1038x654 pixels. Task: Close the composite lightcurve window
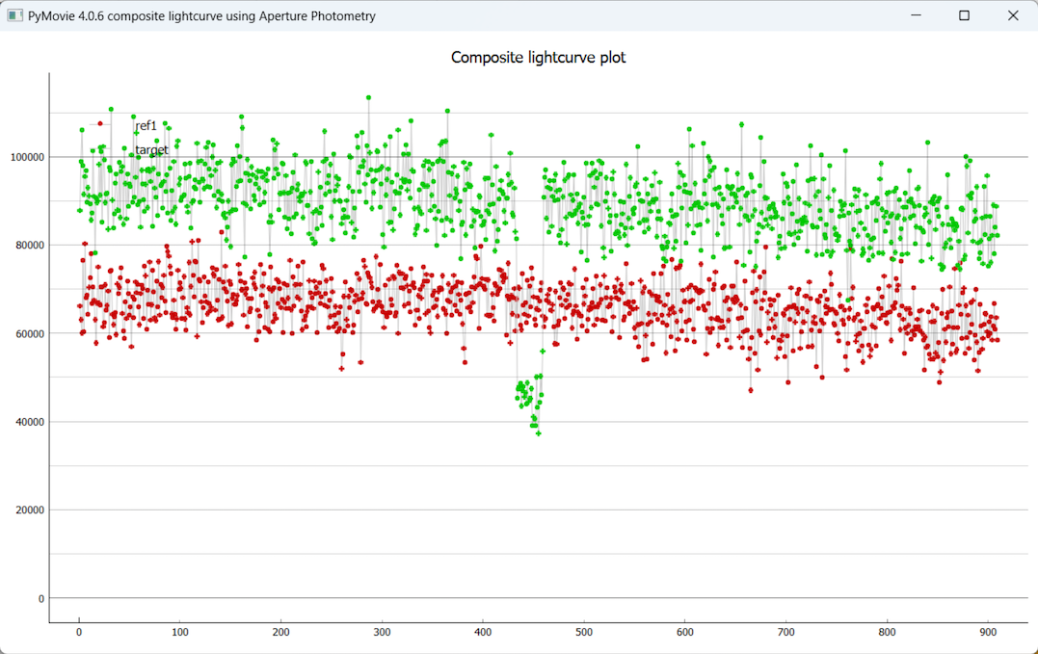click(1013, 15)
